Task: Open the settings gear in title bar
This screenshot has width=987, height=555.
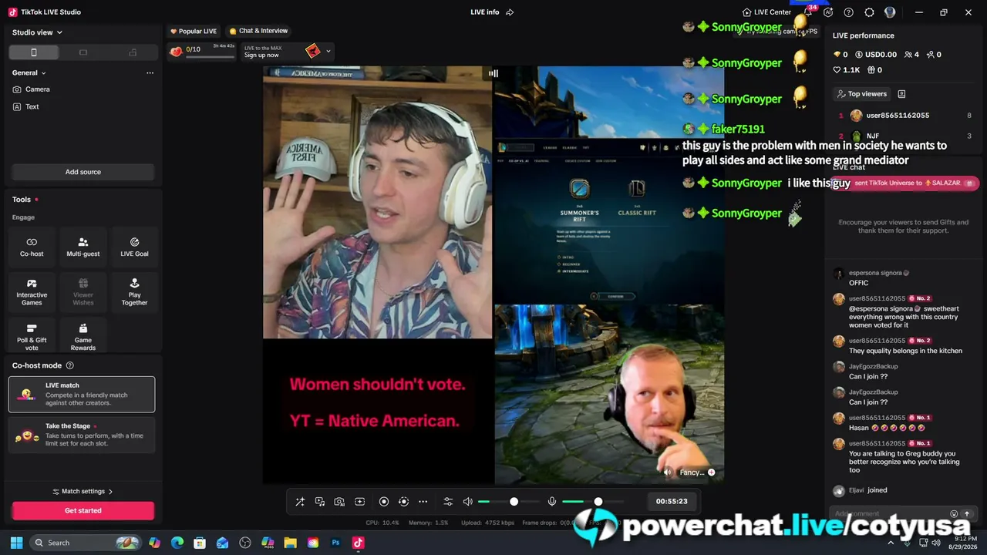Action: point(870,12)
